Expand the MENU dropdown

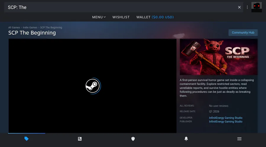99,17
